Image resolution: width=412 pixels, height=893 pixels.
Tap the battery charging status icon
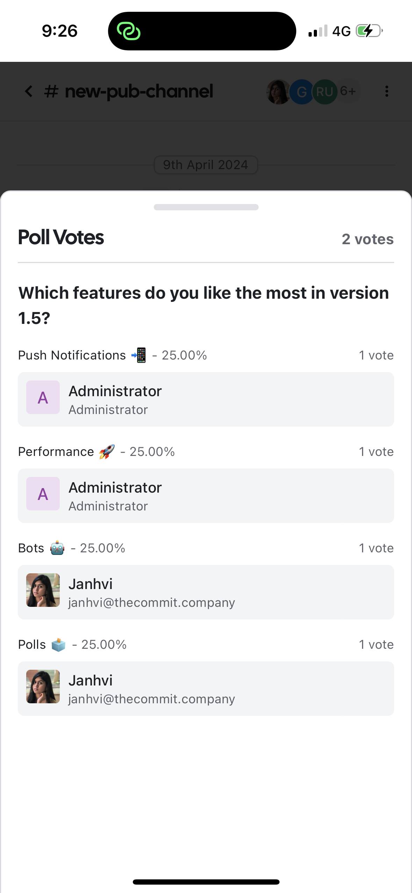369,31
